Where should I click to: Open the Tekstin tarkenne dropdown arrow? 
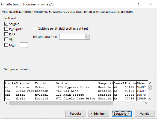click(x=88, y=37)
